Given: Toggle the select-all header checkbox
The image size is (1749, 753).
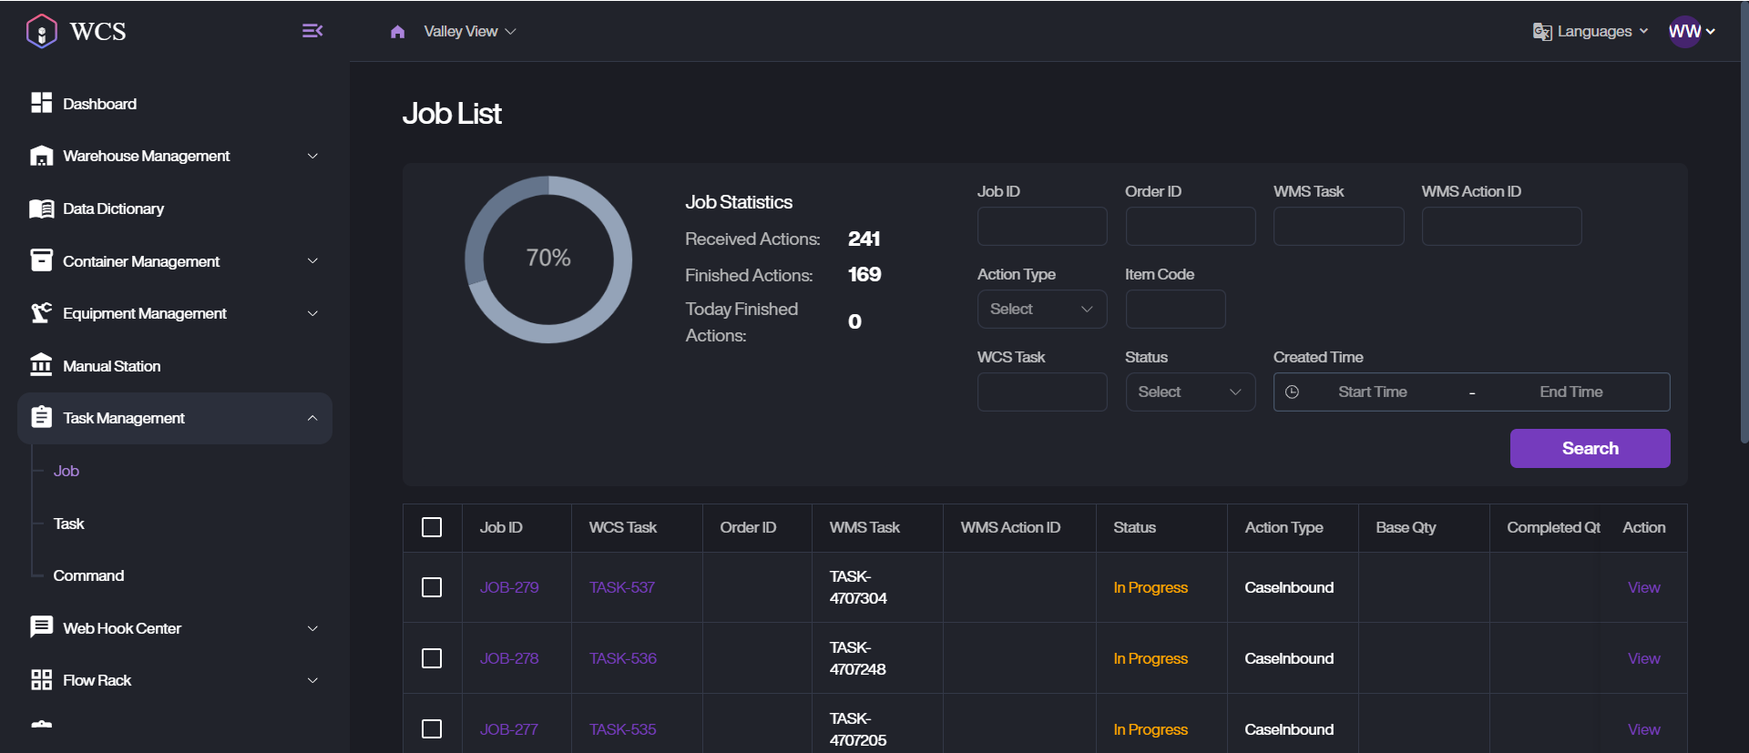Looking at the screenshot, I should (x=432, y=527).
